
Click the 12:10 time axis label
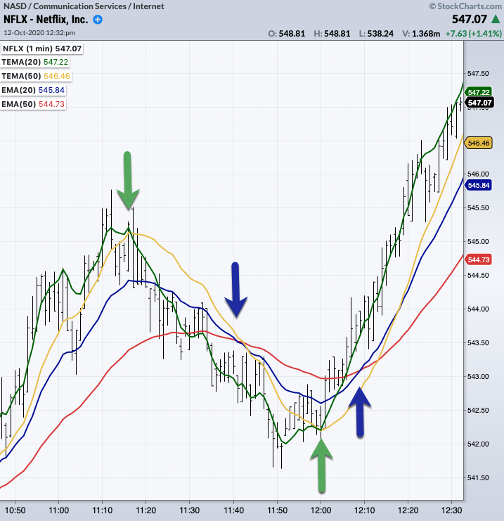pos(364,510)
